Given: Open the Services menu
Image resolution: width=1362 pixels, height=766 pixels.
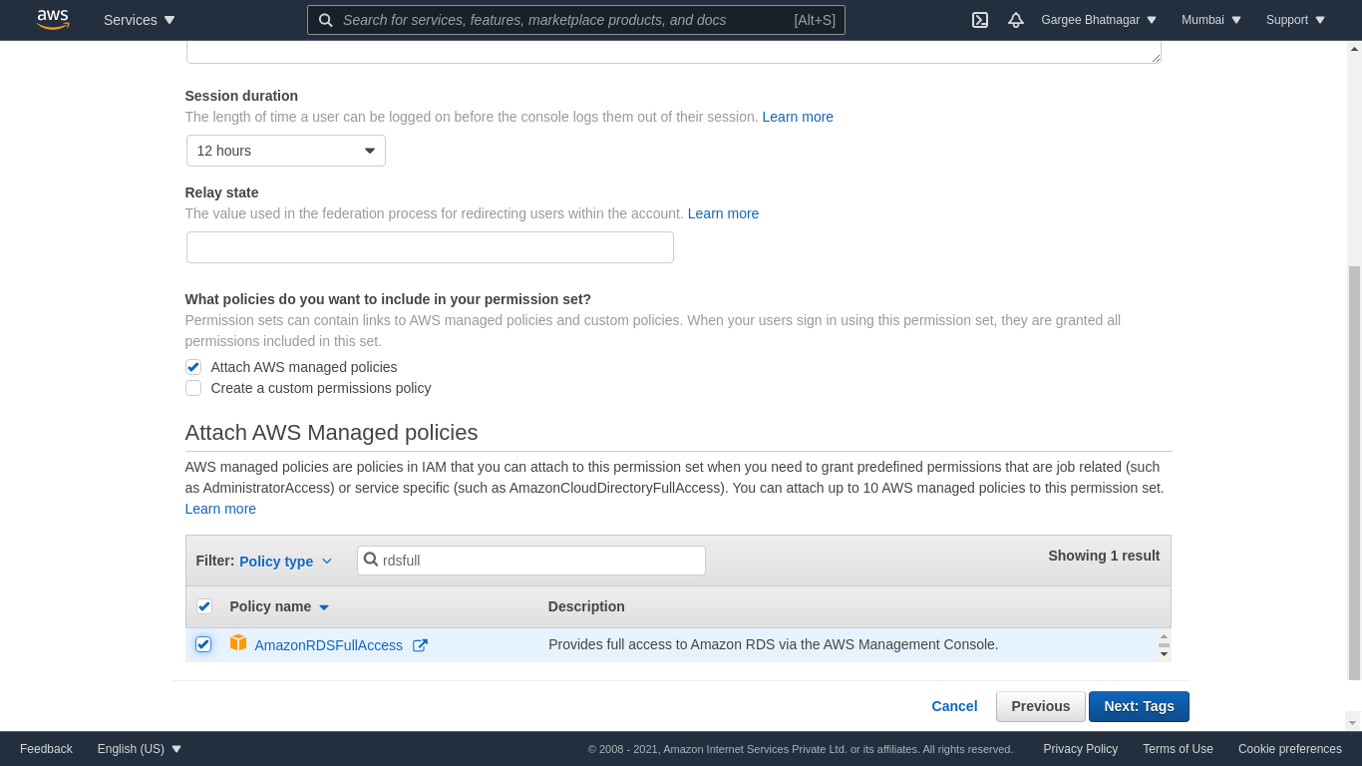Looking at the screenshot, I should point(140,20).
